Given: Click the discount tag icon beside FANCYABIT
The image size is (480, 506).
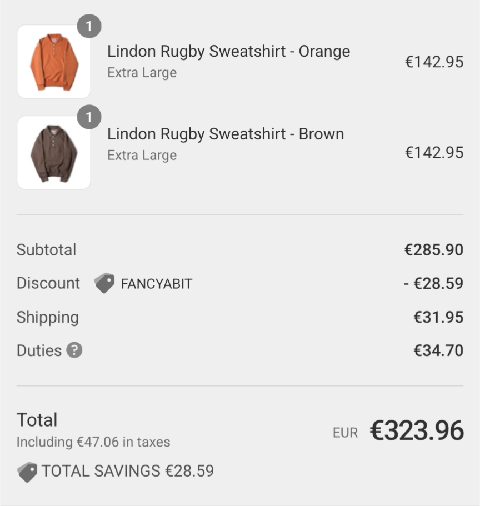Looking at the screenshot, I should pos(104,283).
